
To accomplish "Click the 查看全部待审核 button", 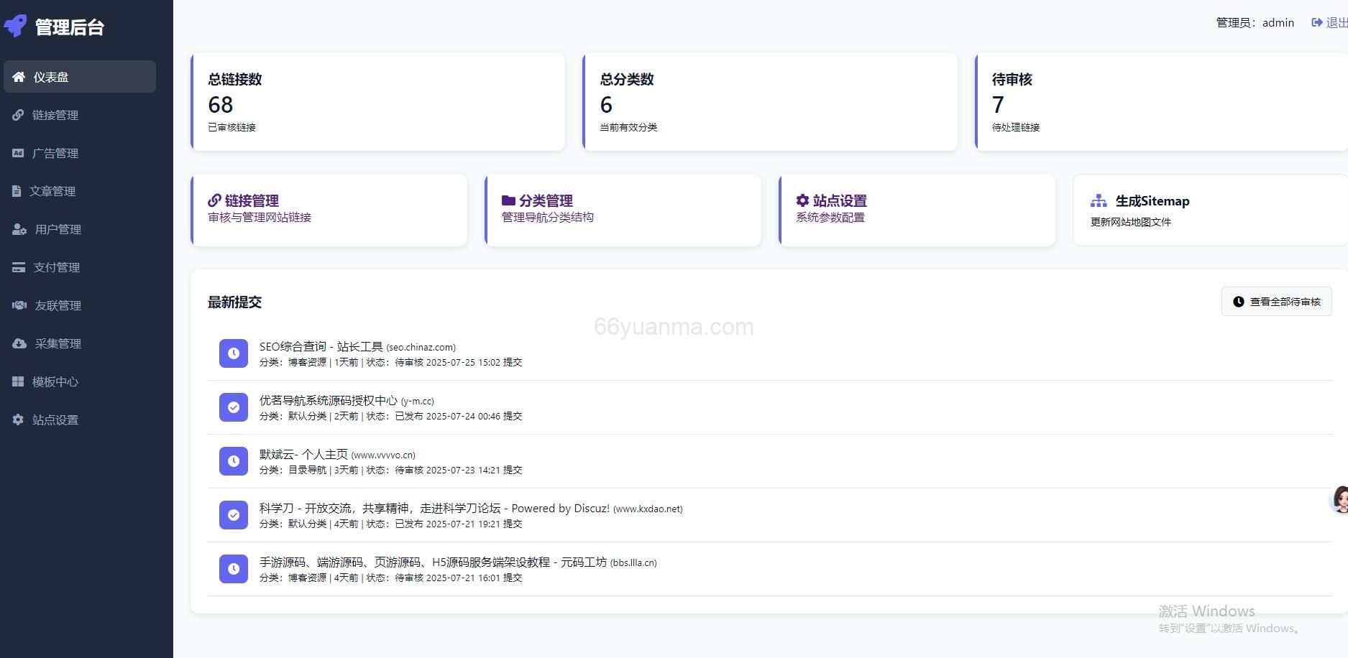I will pos(1276,302).
